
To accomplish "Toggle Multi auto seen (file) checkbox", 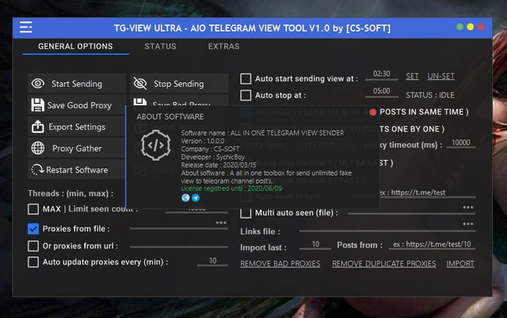I will (x=246, y=213).
